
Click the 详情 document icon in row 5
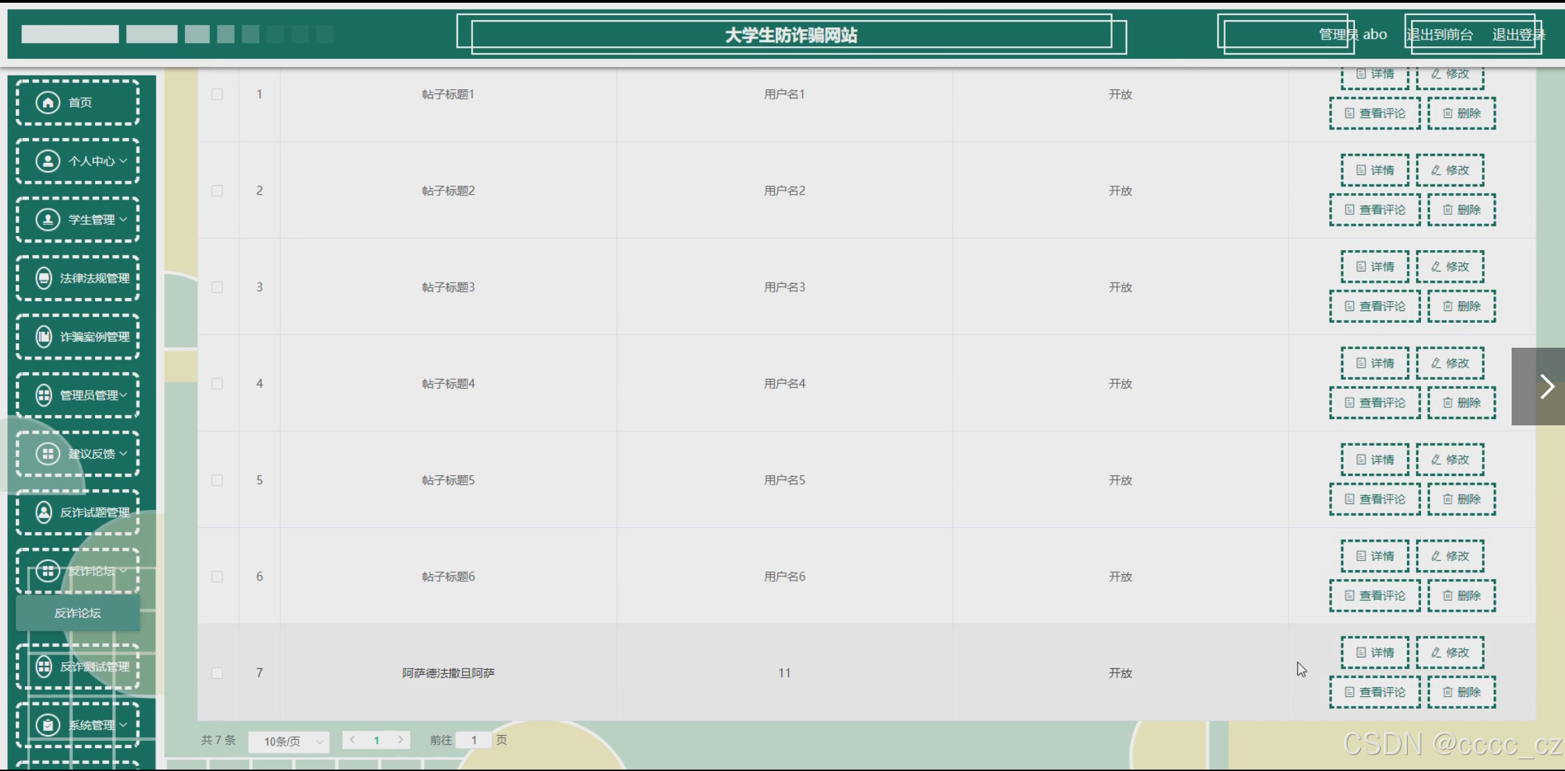coord(1361,460)
